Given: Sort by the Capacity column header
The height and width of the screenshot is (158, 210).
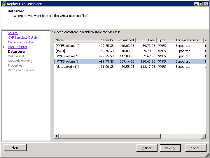Looking at the screenshot, I should (103, 40).
